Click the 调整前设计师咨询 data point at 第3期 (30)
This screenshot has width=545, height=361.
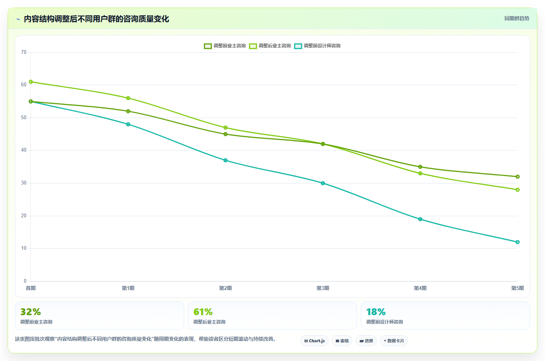[323, 183]
